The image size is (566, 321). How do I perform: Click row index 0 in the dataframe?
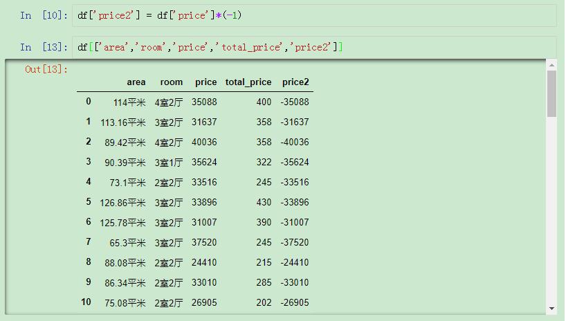point(88,102)
